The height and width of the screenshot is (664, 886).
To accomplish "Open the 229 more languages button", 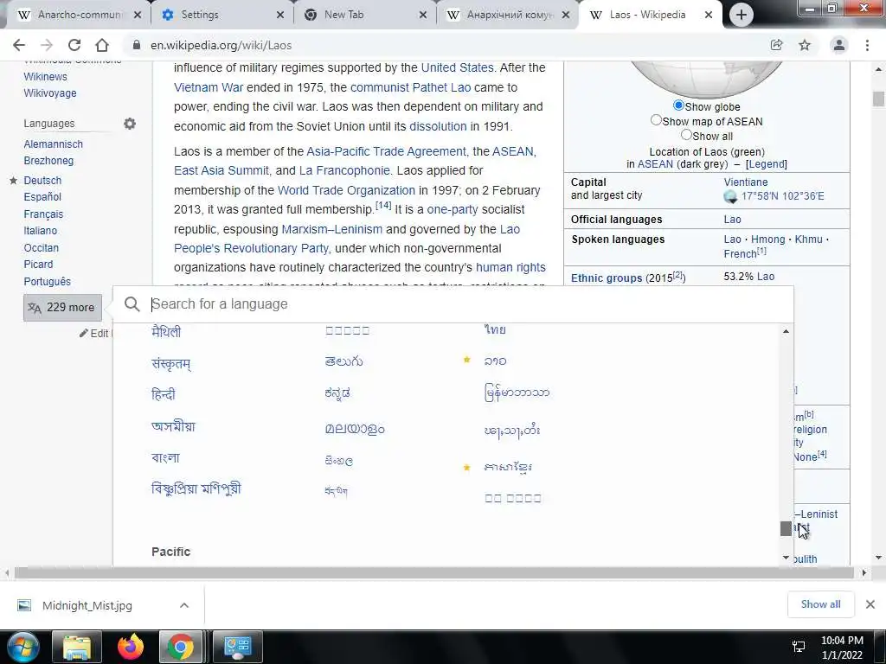I will [x=62, y=308].
